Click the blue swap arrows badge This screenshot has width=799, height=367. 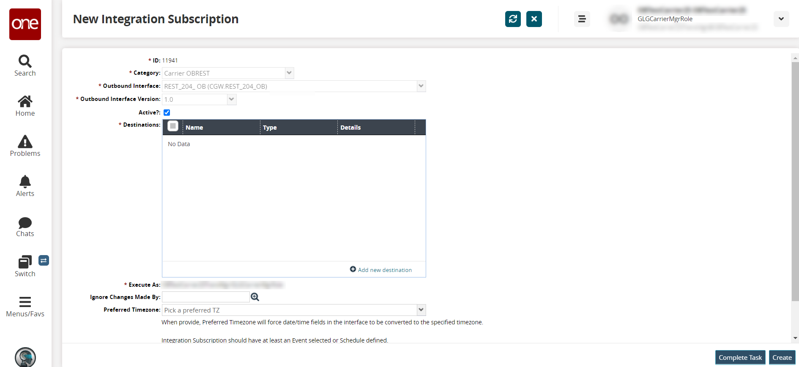coord(44,261)
